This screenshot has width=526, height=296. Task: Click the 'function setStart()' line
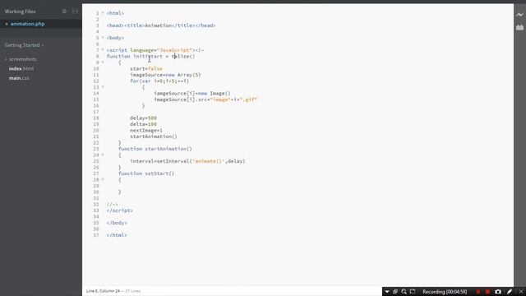(146, 173)
